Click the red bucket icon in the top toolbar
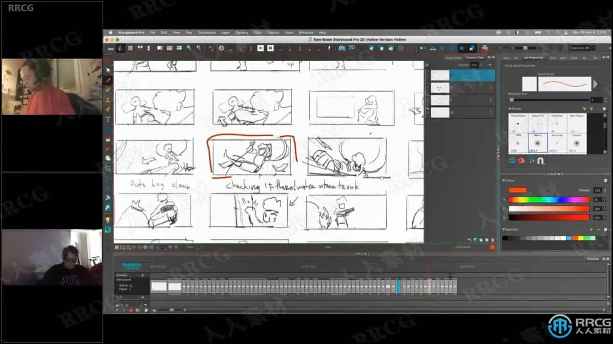The width and height of the screenshot is (613, 344). point(484,48)
